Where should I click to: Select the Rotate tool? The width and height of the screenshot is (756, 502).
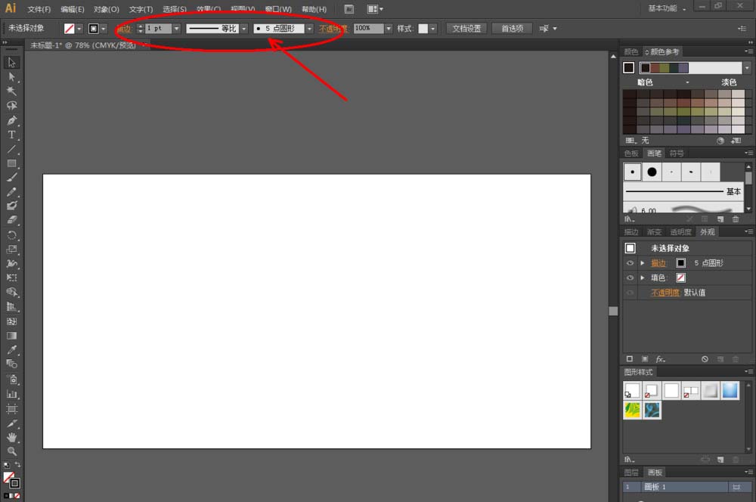point(11,235)
